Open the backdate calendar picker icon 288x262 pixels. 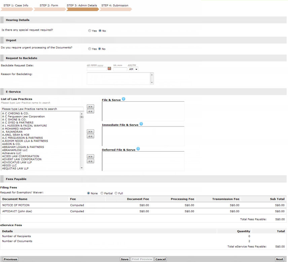click(109, 69)
